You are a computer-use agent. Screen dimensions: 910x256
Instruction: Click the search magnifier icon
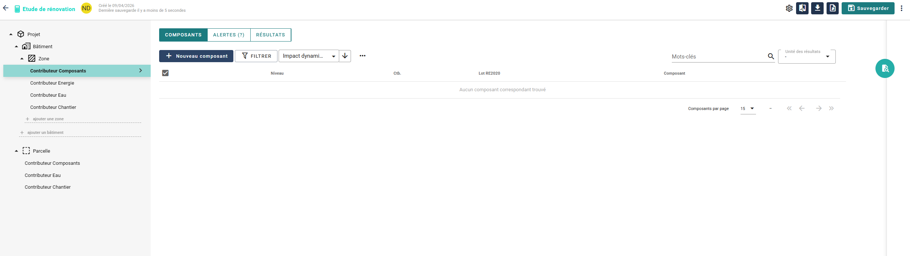point(771,56)
